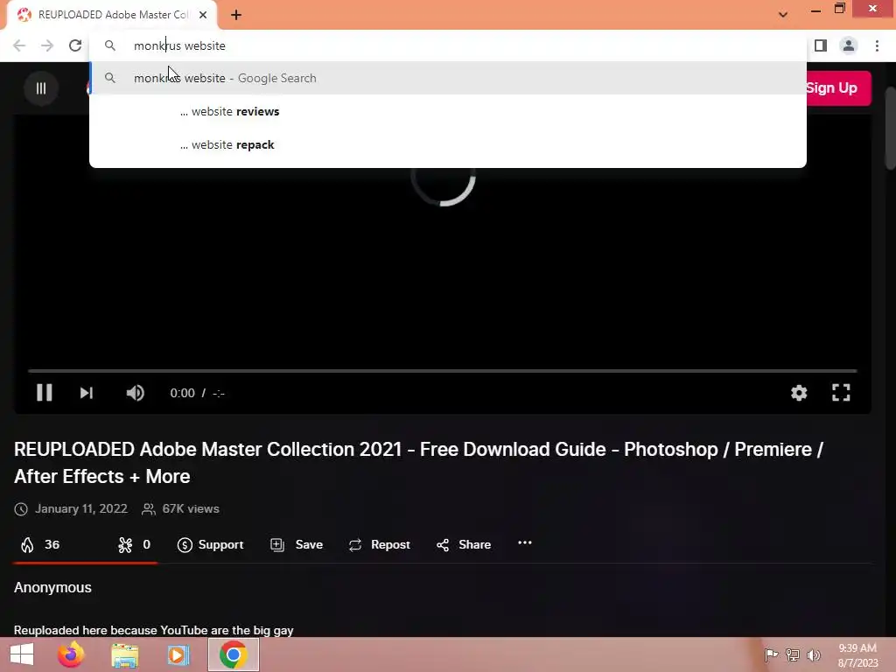Viewport: 896px width, 672px height.
Task: Click the video progress bar
Action: point(442,371)
